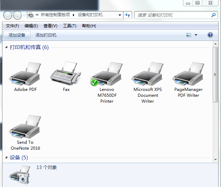Viewport: 221px width, 187px height.
Task: Click the double chevron in address bar
Action: [37, 15]
